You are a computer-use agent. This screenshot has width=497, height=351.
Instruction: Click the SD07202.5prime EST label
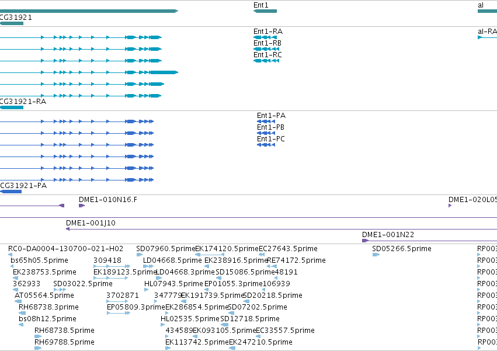258,307
